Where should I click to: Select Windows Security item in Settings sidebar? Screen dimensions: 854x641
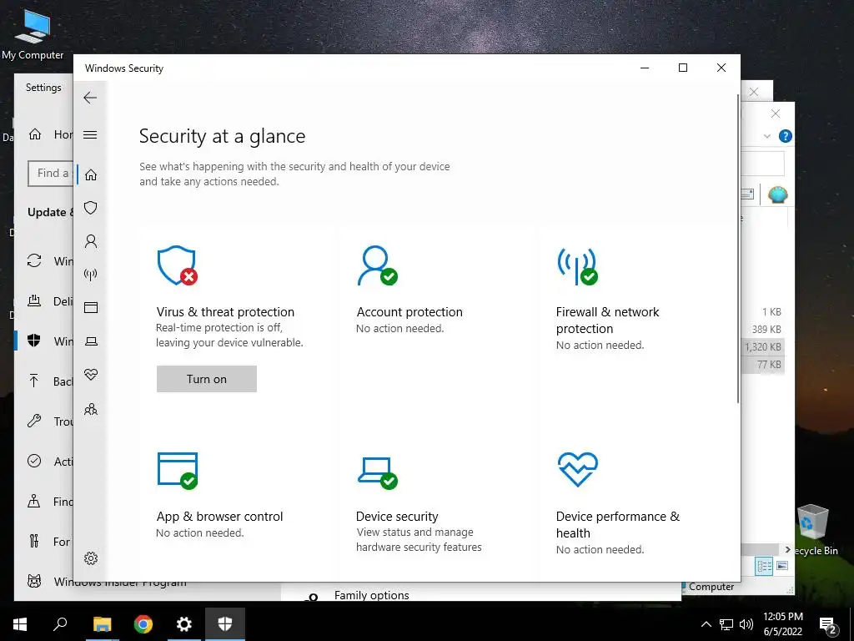click(x=49, y=341)
